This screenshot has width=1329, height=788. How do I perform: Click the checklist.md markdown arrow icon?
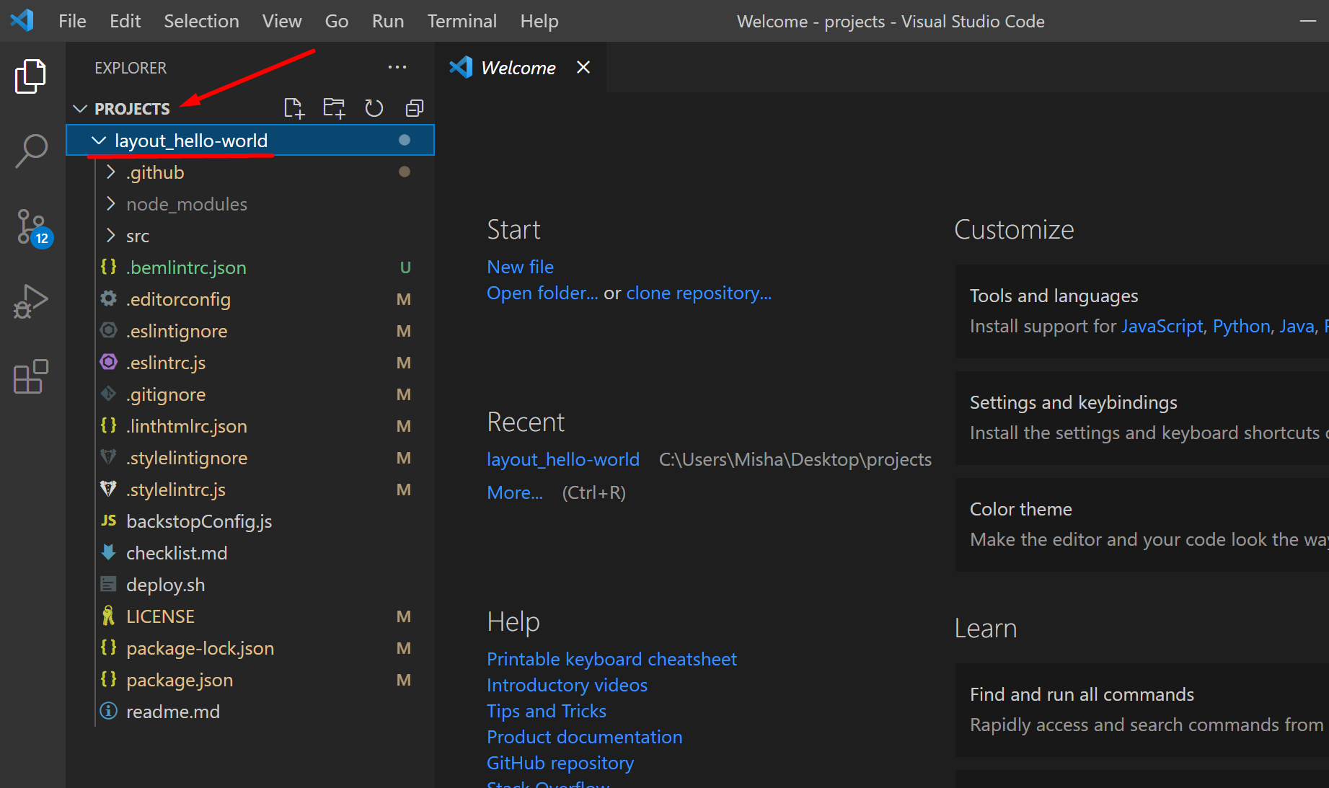pyautogui.click(x=108, y=552)
